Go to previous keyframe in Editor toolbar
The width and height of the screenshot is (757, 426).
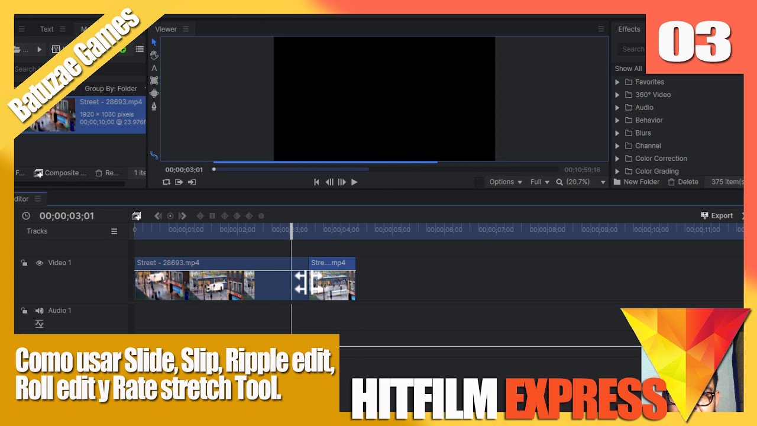pos(158,216)
